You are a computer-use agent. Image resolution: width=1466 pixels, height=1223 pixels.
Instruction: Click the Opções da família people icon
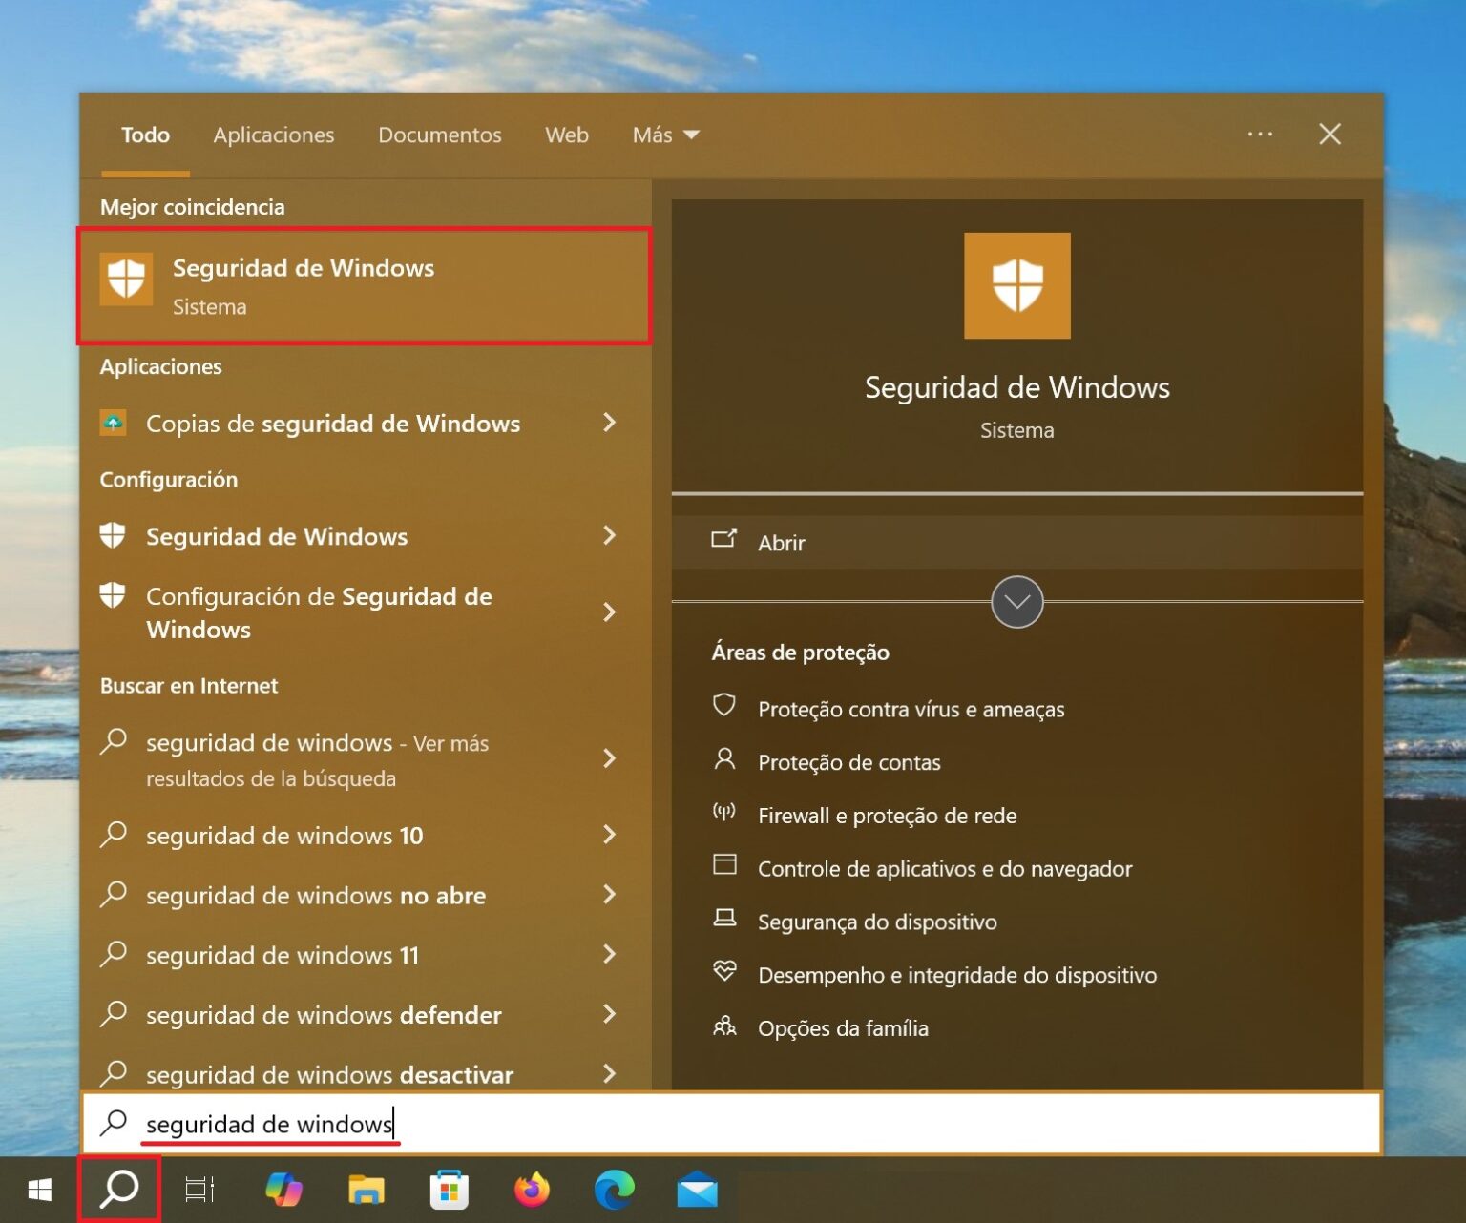pos(724,1026)
